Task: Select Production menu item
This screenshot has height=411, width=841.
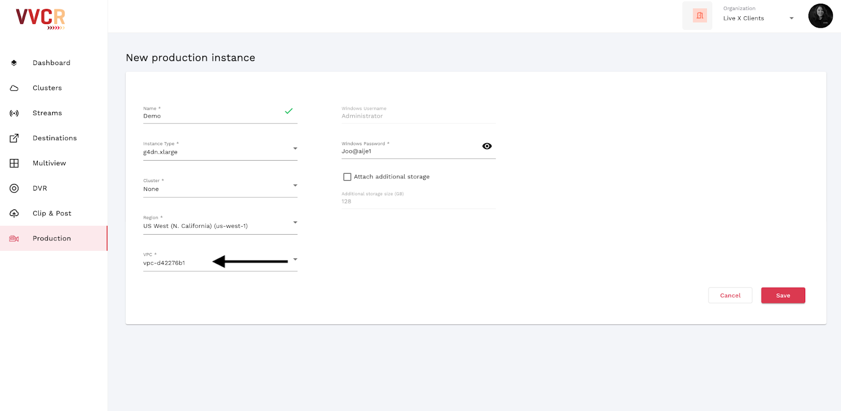Action: click(x=54, y=238)
